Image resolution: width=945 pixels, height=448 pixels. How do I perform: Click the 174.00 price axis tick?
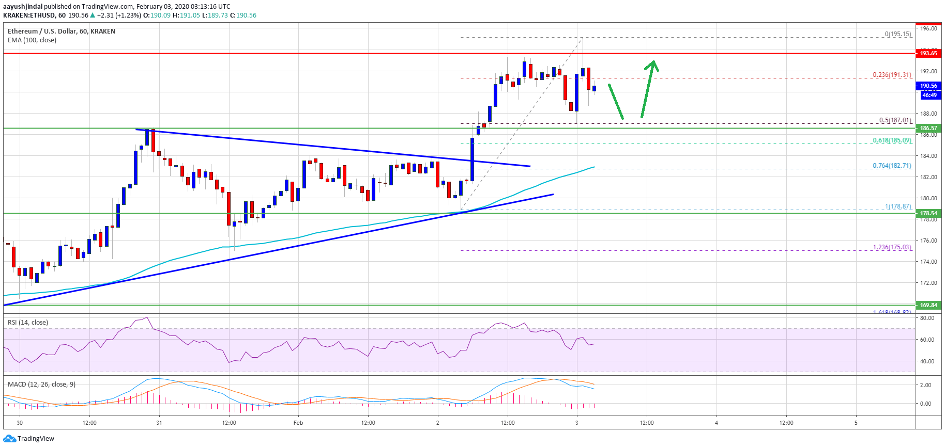[928, 262]
